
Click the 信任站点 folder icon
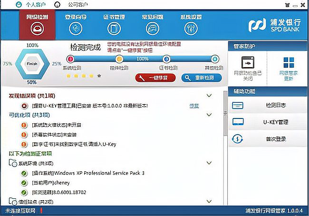pos(13,201)
